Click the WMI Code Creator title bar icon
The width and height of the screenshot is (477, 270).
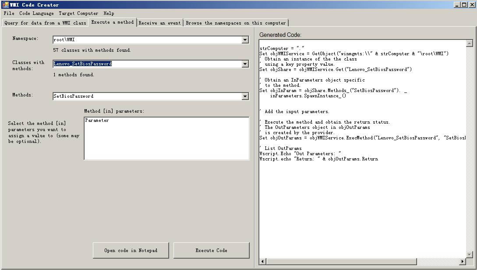pyautogui.click(x=5, y=4)
